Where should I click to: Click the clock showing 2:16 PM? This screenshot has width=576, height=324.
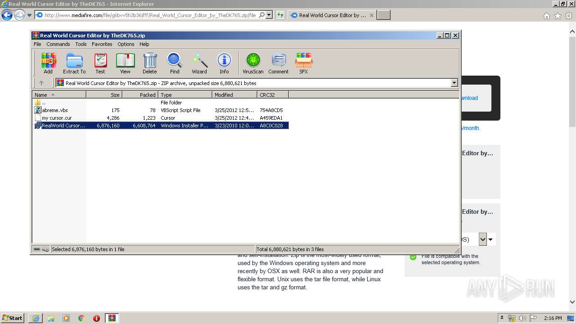[x=553, y=318]
